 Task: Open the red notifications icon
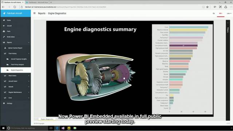221,13
